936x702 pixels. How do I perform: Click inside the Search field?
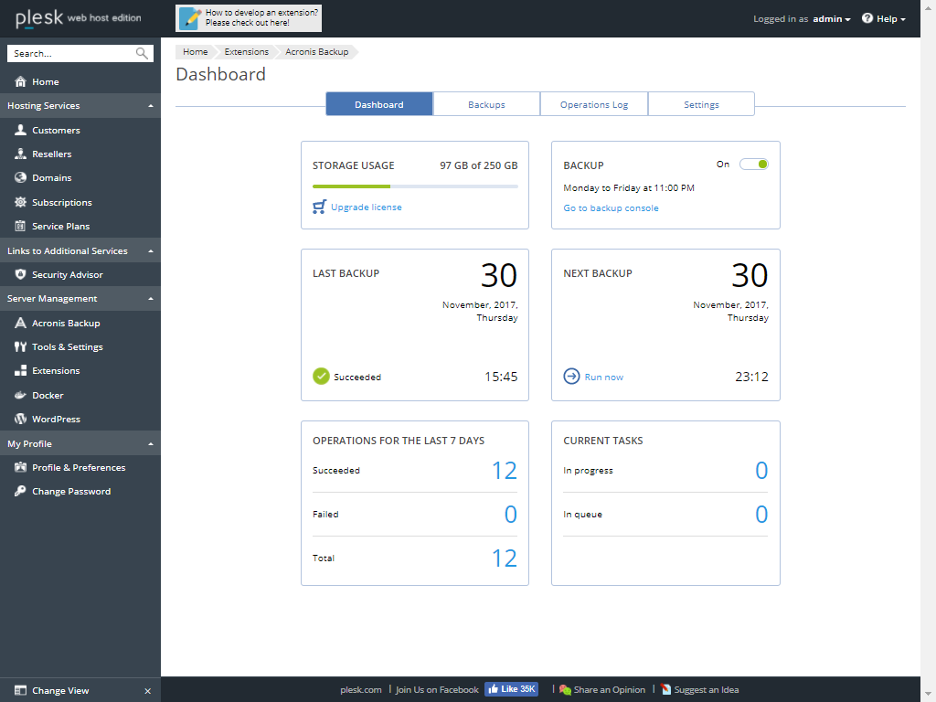[73, 52]
